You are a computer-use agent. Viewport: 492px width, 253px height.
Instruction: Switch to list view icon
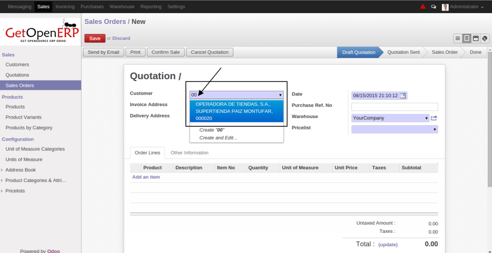pyautogui.click(x=458, y=38)
